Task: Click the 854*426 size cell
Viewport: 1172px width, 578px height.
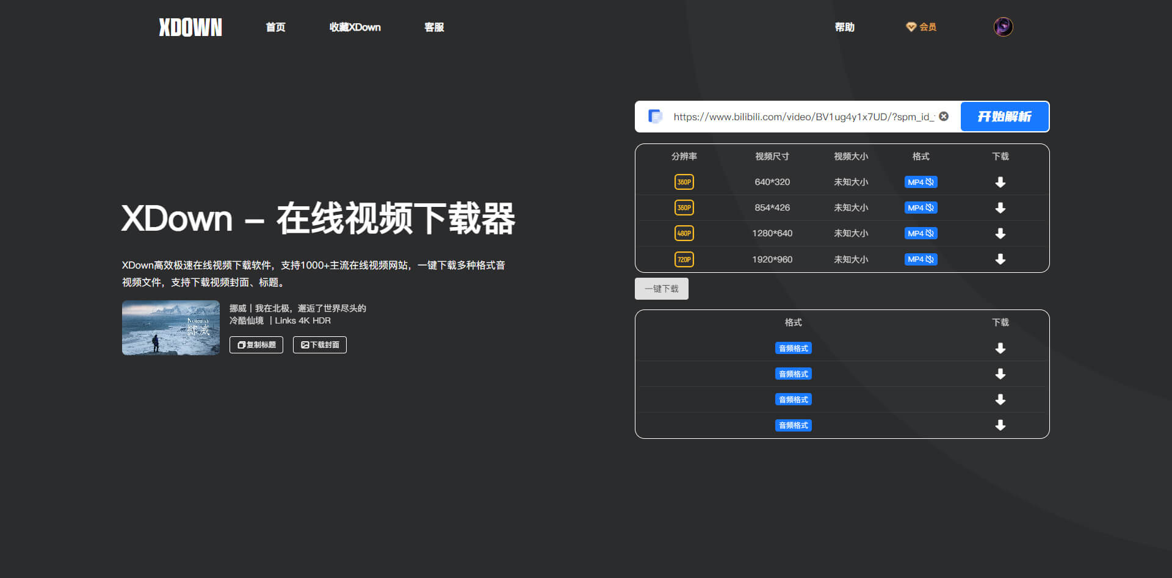Action: (772, 208)
